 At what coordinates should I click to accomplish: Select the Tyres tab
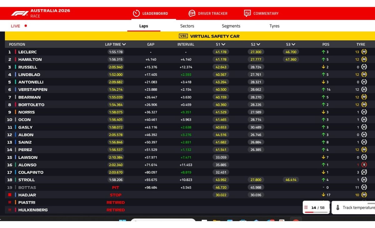point(274,26)
